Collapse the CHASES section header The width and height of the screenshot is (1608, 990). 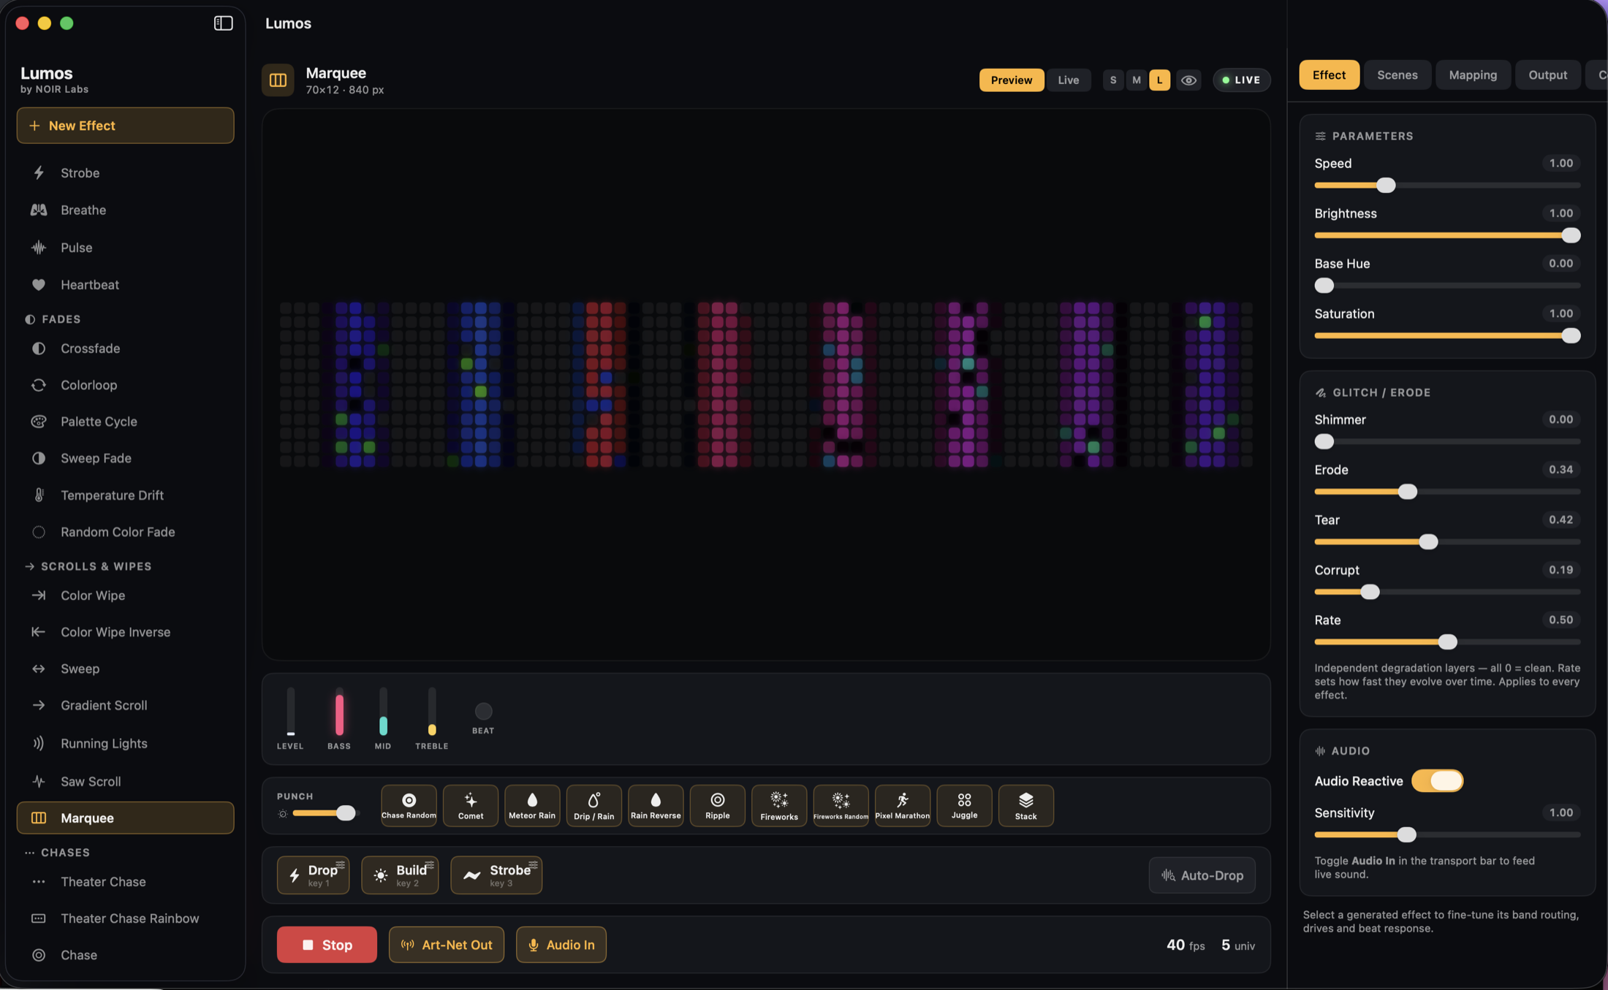click(58, 852)
